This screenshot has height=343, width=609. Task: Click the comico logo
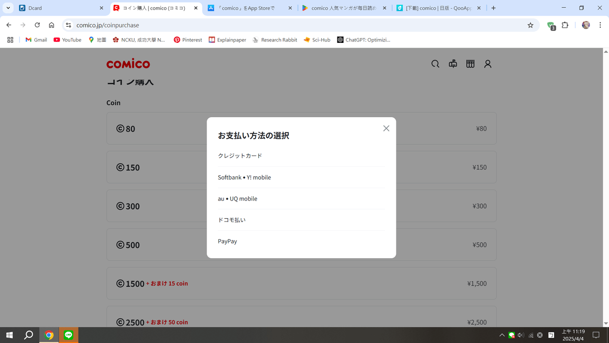coord(128,63)
